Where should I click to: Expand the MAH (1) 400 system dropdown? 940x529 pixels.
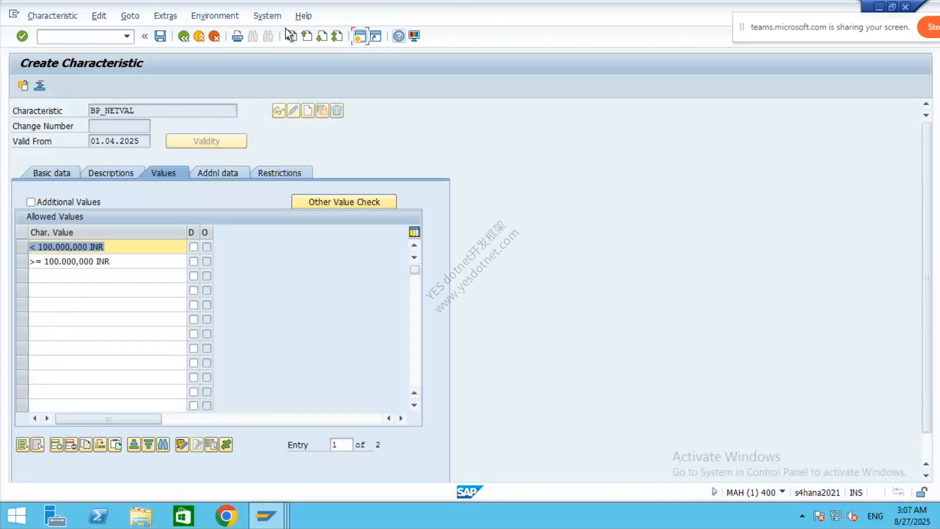coord(782,491)
